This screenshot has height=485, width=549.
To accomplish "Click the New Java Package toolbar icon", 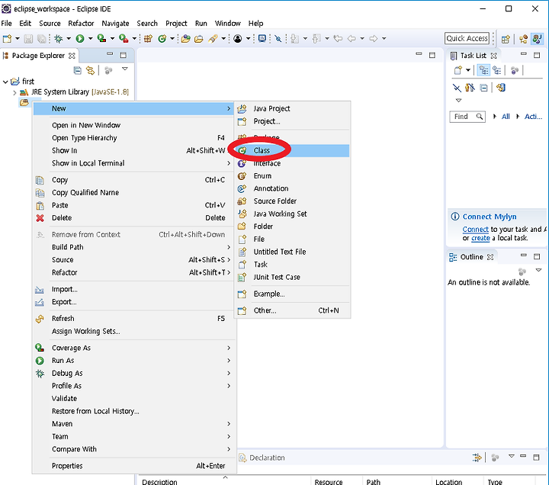I will (148, 39).
